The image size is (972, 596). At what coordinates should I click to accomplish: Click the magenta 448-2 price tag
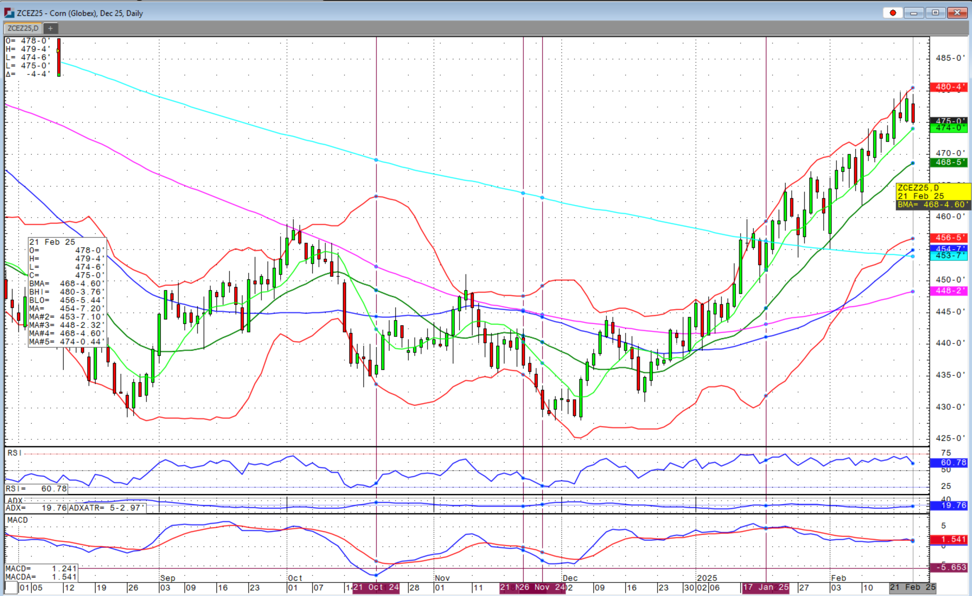(949, 291)
